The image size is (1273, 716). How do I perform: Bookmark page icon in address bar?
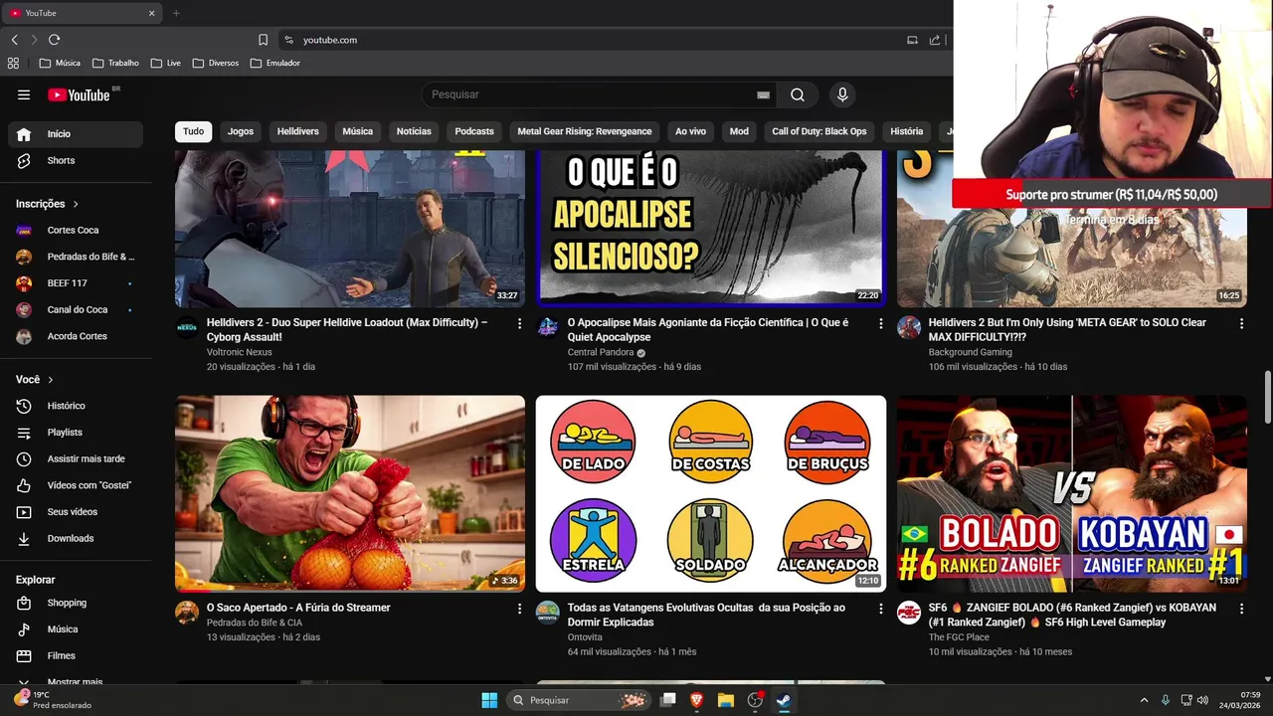(x=263, y=40)
